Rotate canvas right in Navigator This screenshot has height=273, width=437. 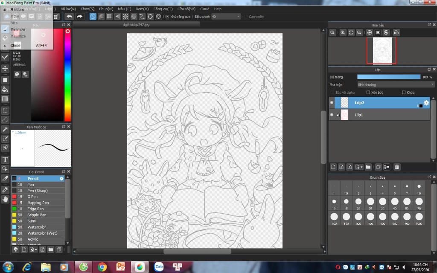tap(386, 32)
